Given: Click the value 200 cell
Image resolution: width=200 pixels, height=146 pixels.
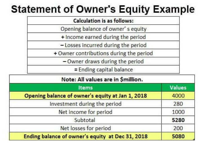Looking at the screenshot, I should pyautogui.click(x=178, y=128).
